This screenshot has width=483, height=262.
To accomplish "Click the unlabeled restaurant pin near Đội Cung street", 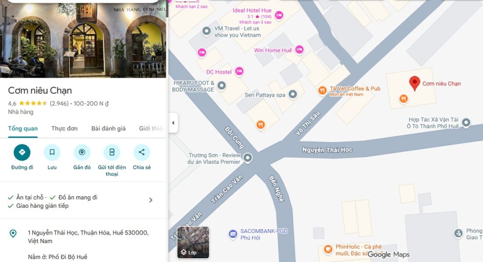I will click(260, 125).
